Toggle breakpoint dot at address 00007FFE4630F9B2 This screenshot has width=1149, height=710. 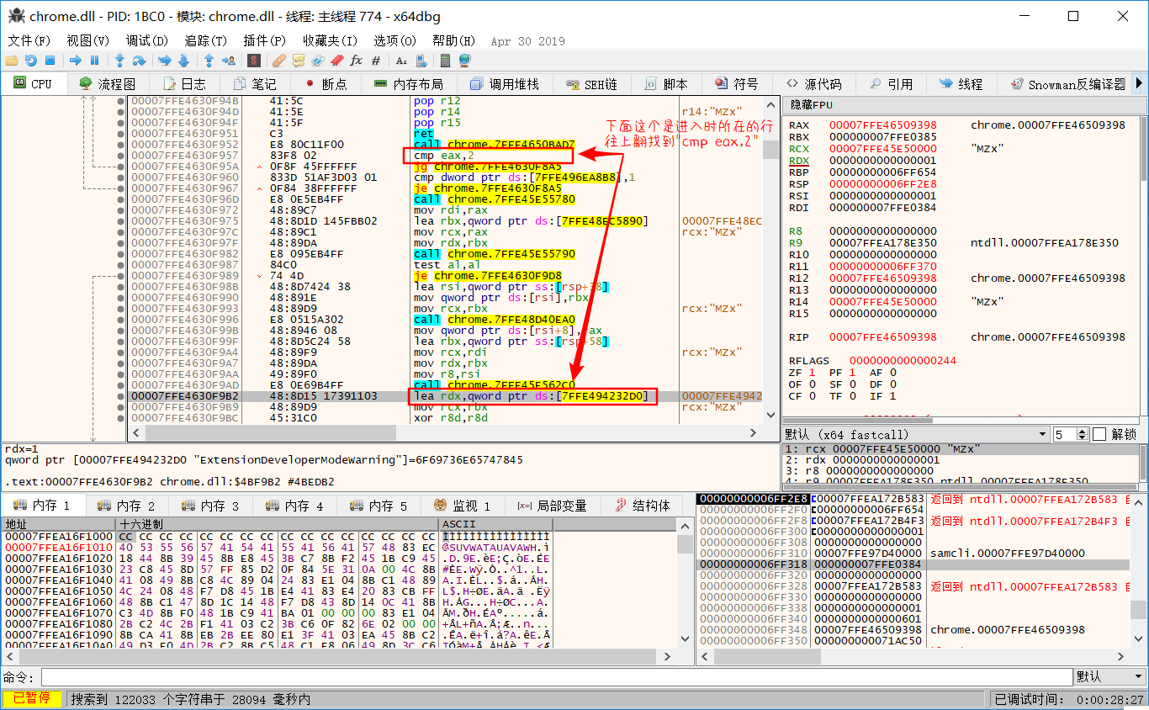coord(121,396)
